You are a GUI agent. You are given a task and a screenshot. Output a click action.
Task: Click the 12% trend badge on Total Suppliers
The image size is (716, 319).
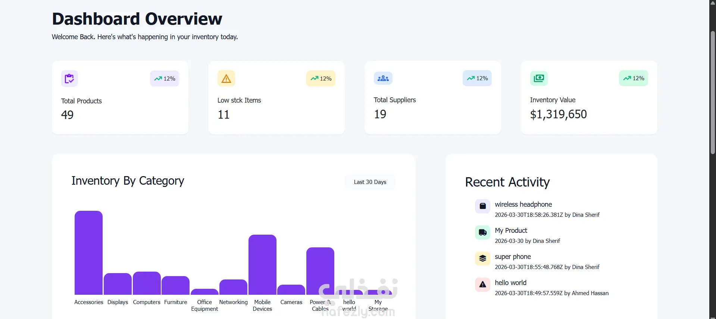pyautogui.click(x=477, y=78)
